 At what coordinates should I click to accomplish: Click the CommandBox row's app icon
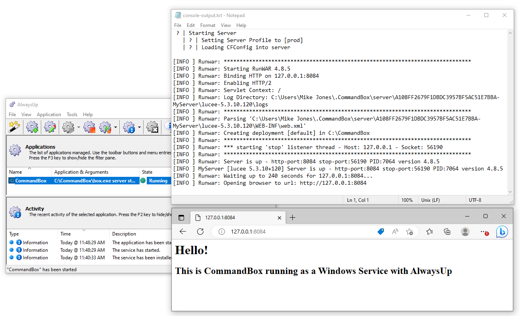point(12,181)
